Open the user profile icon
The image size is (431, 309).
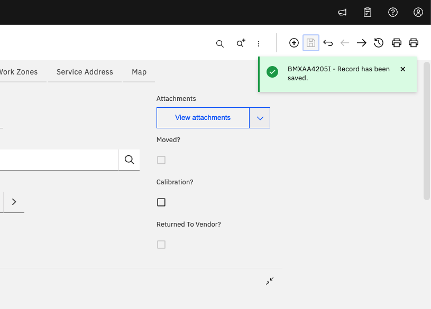[x=418, y=12]
